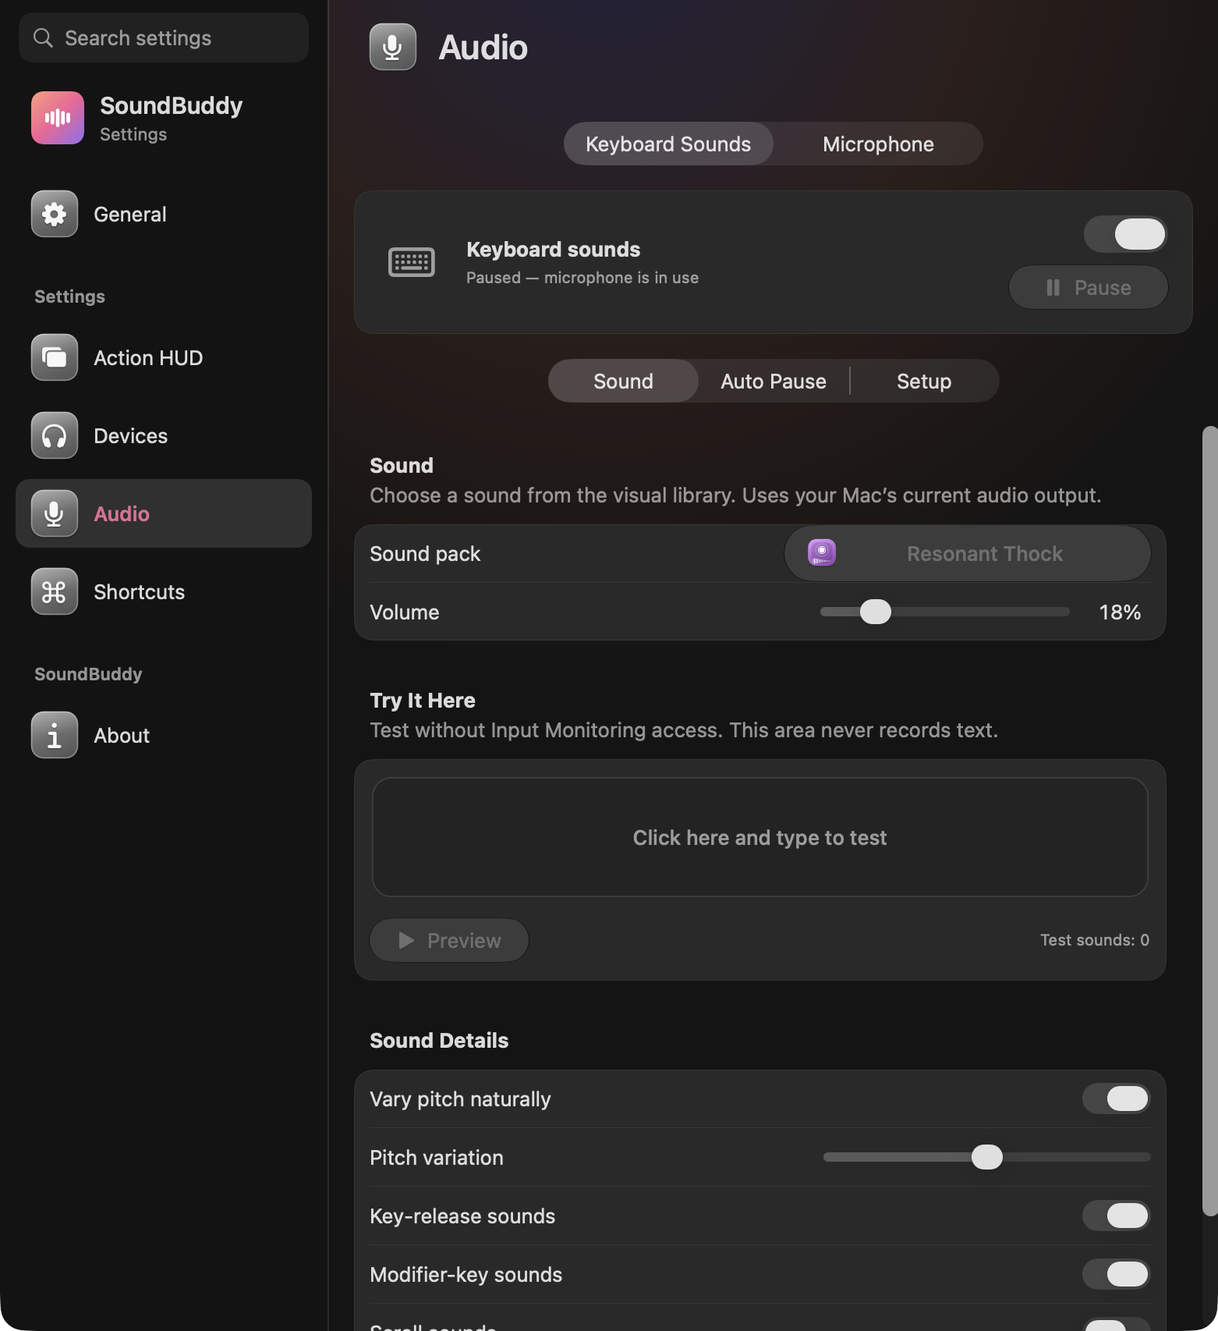Click the Pause button

(x=1089, y=287)
